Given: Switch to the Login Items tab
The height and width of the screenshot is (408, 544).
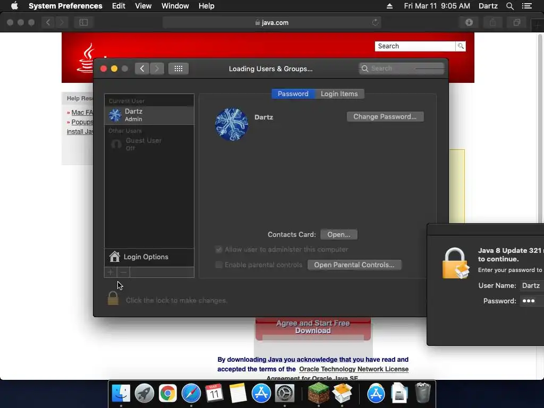Looking at the screenshot, I should [339, 94].
